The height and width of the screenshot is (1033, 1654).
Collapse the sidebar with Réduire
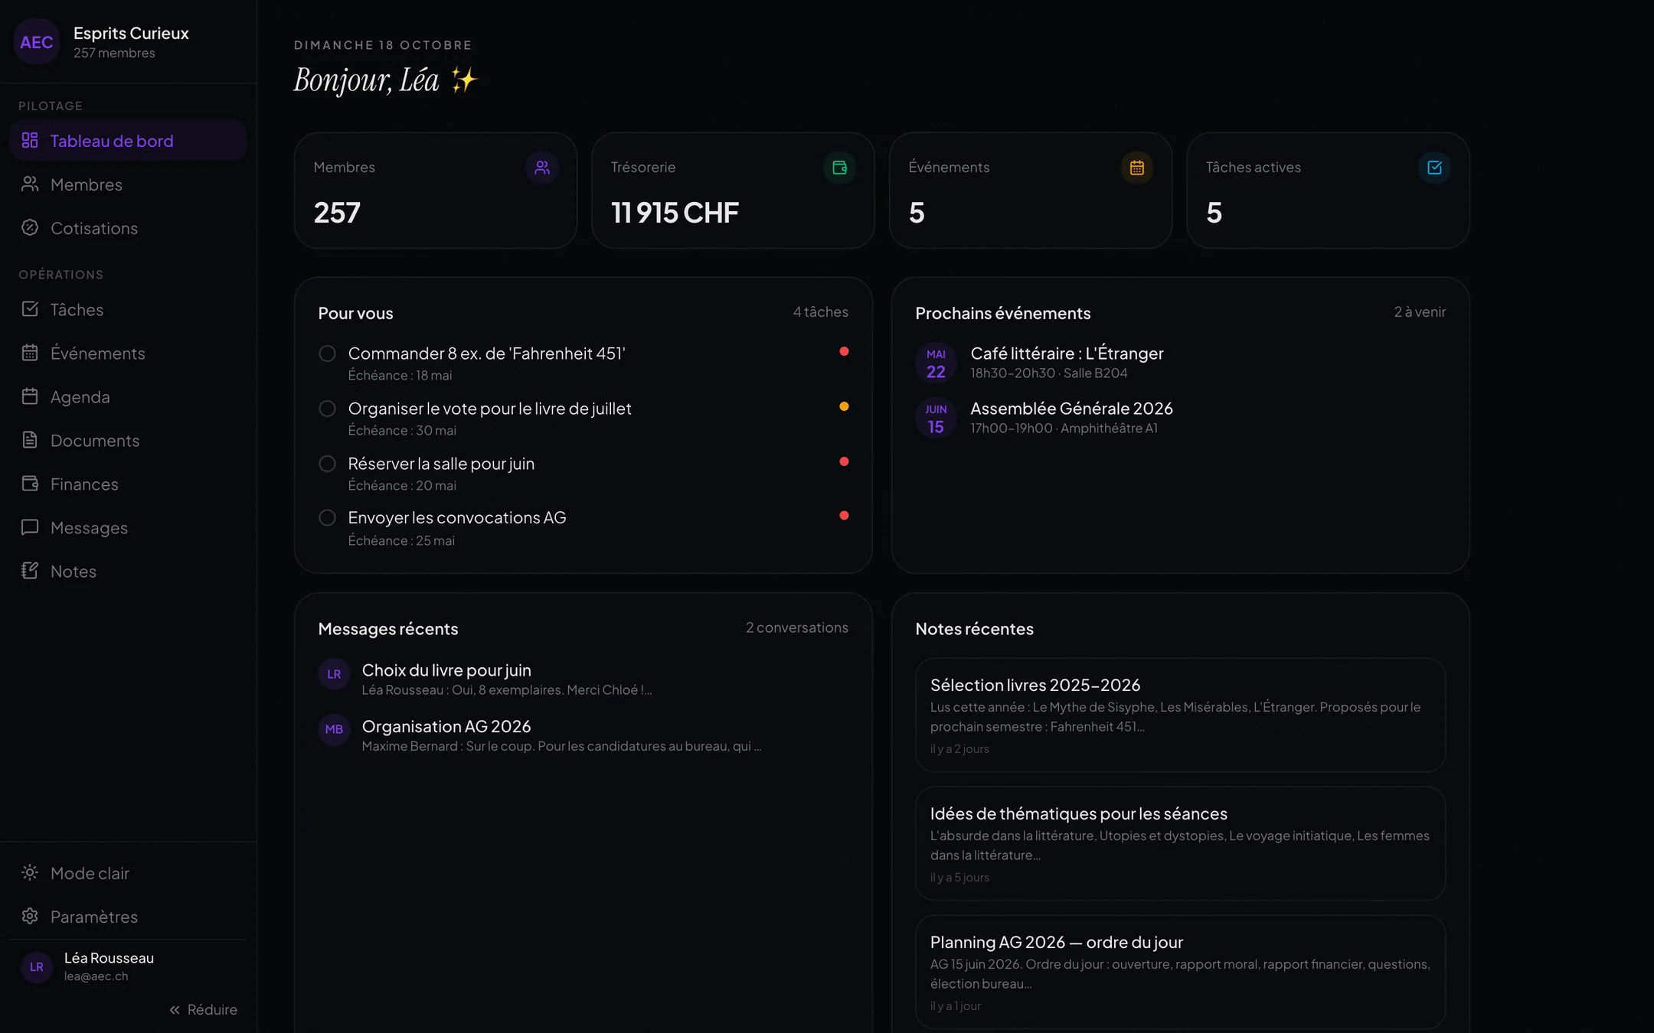tap(204, 1009)
